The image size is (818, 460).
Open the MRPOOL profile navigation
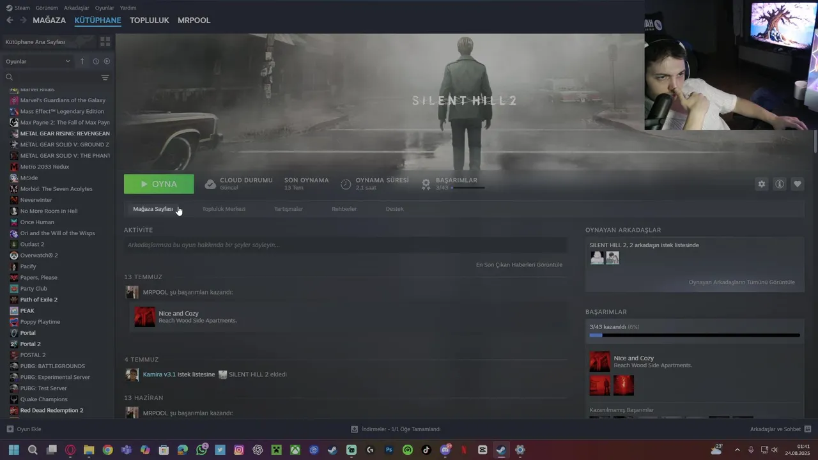194,20
